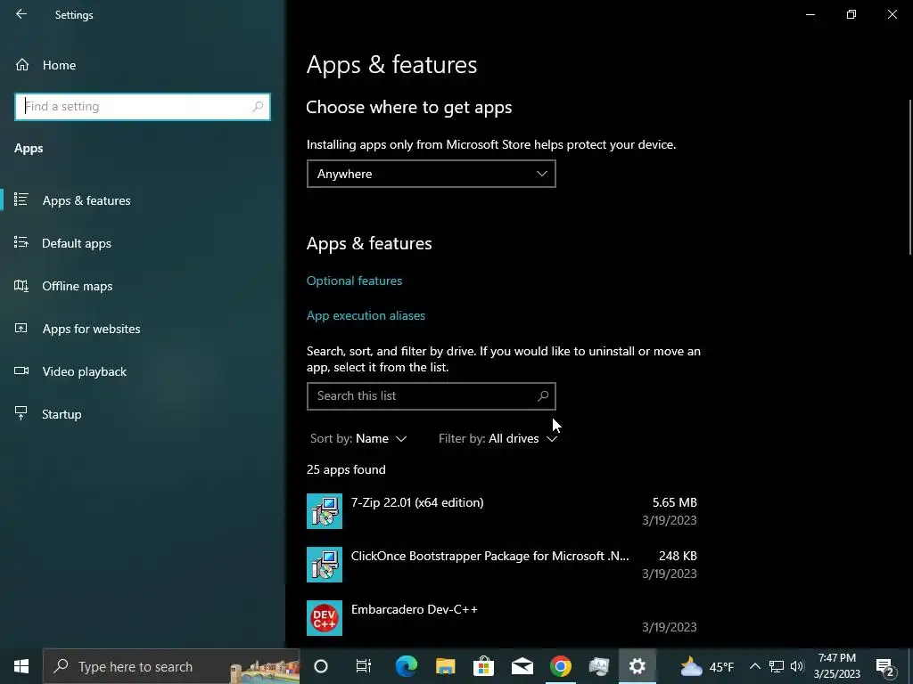Click the 5.65 MB size of 7-Zip
The width and height of the screenshot is (913, 684).
pyautogui.click(x=674, y=502)
